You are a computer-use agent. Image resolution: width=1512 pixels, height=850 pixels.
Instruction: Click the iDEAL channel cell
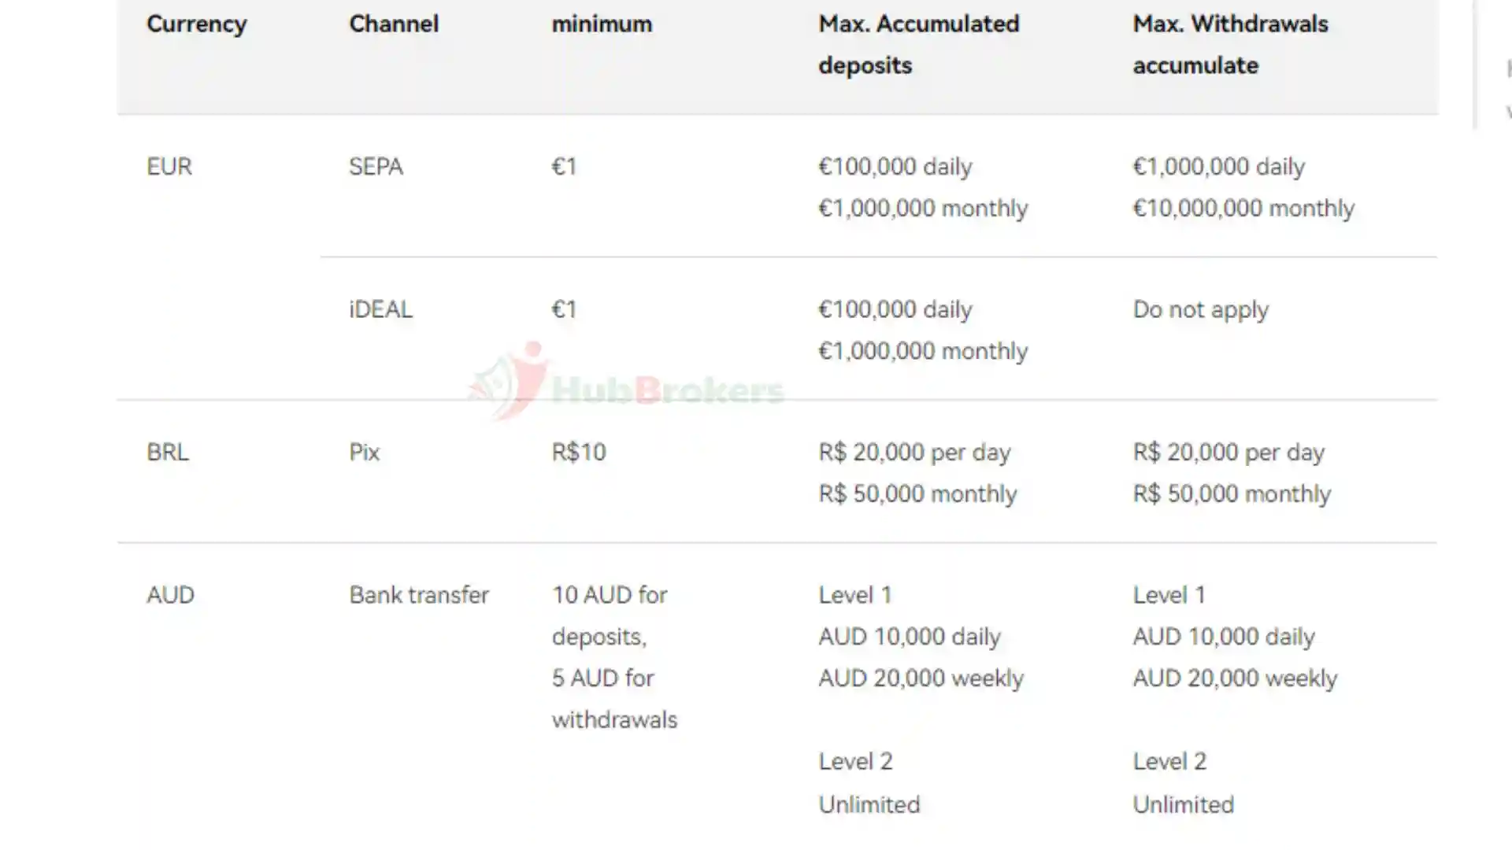380,309
